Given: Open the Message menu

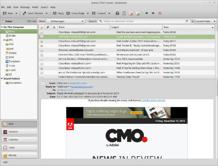Looking at the screenshot, I should 25,7.
